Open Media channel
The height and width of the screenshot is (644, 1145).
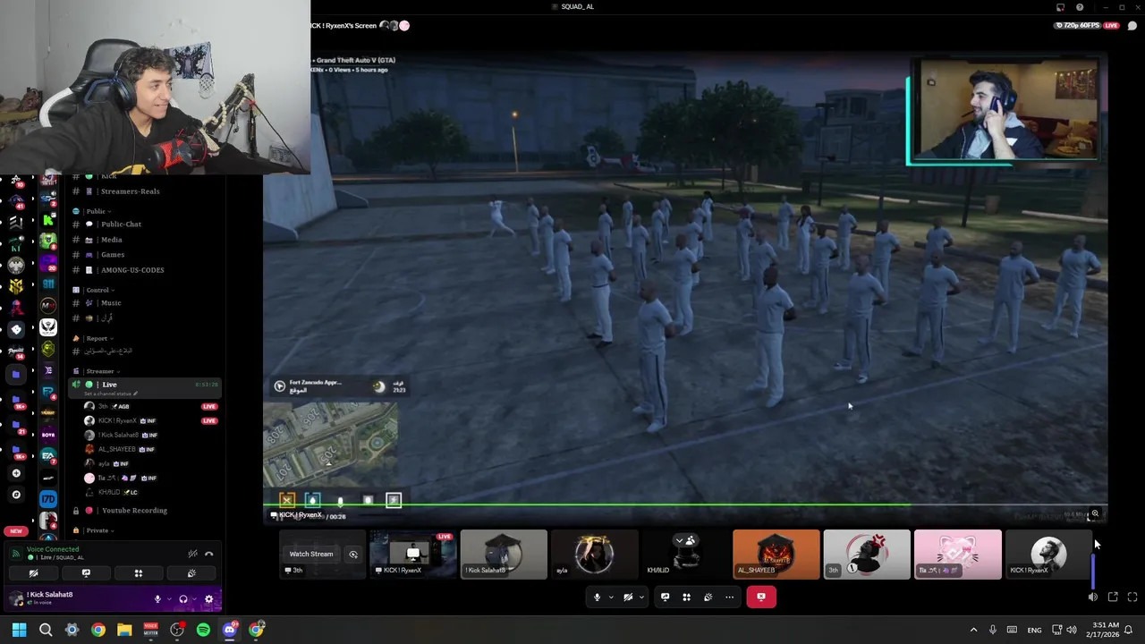pyautogui.click(x=112, y=240)
